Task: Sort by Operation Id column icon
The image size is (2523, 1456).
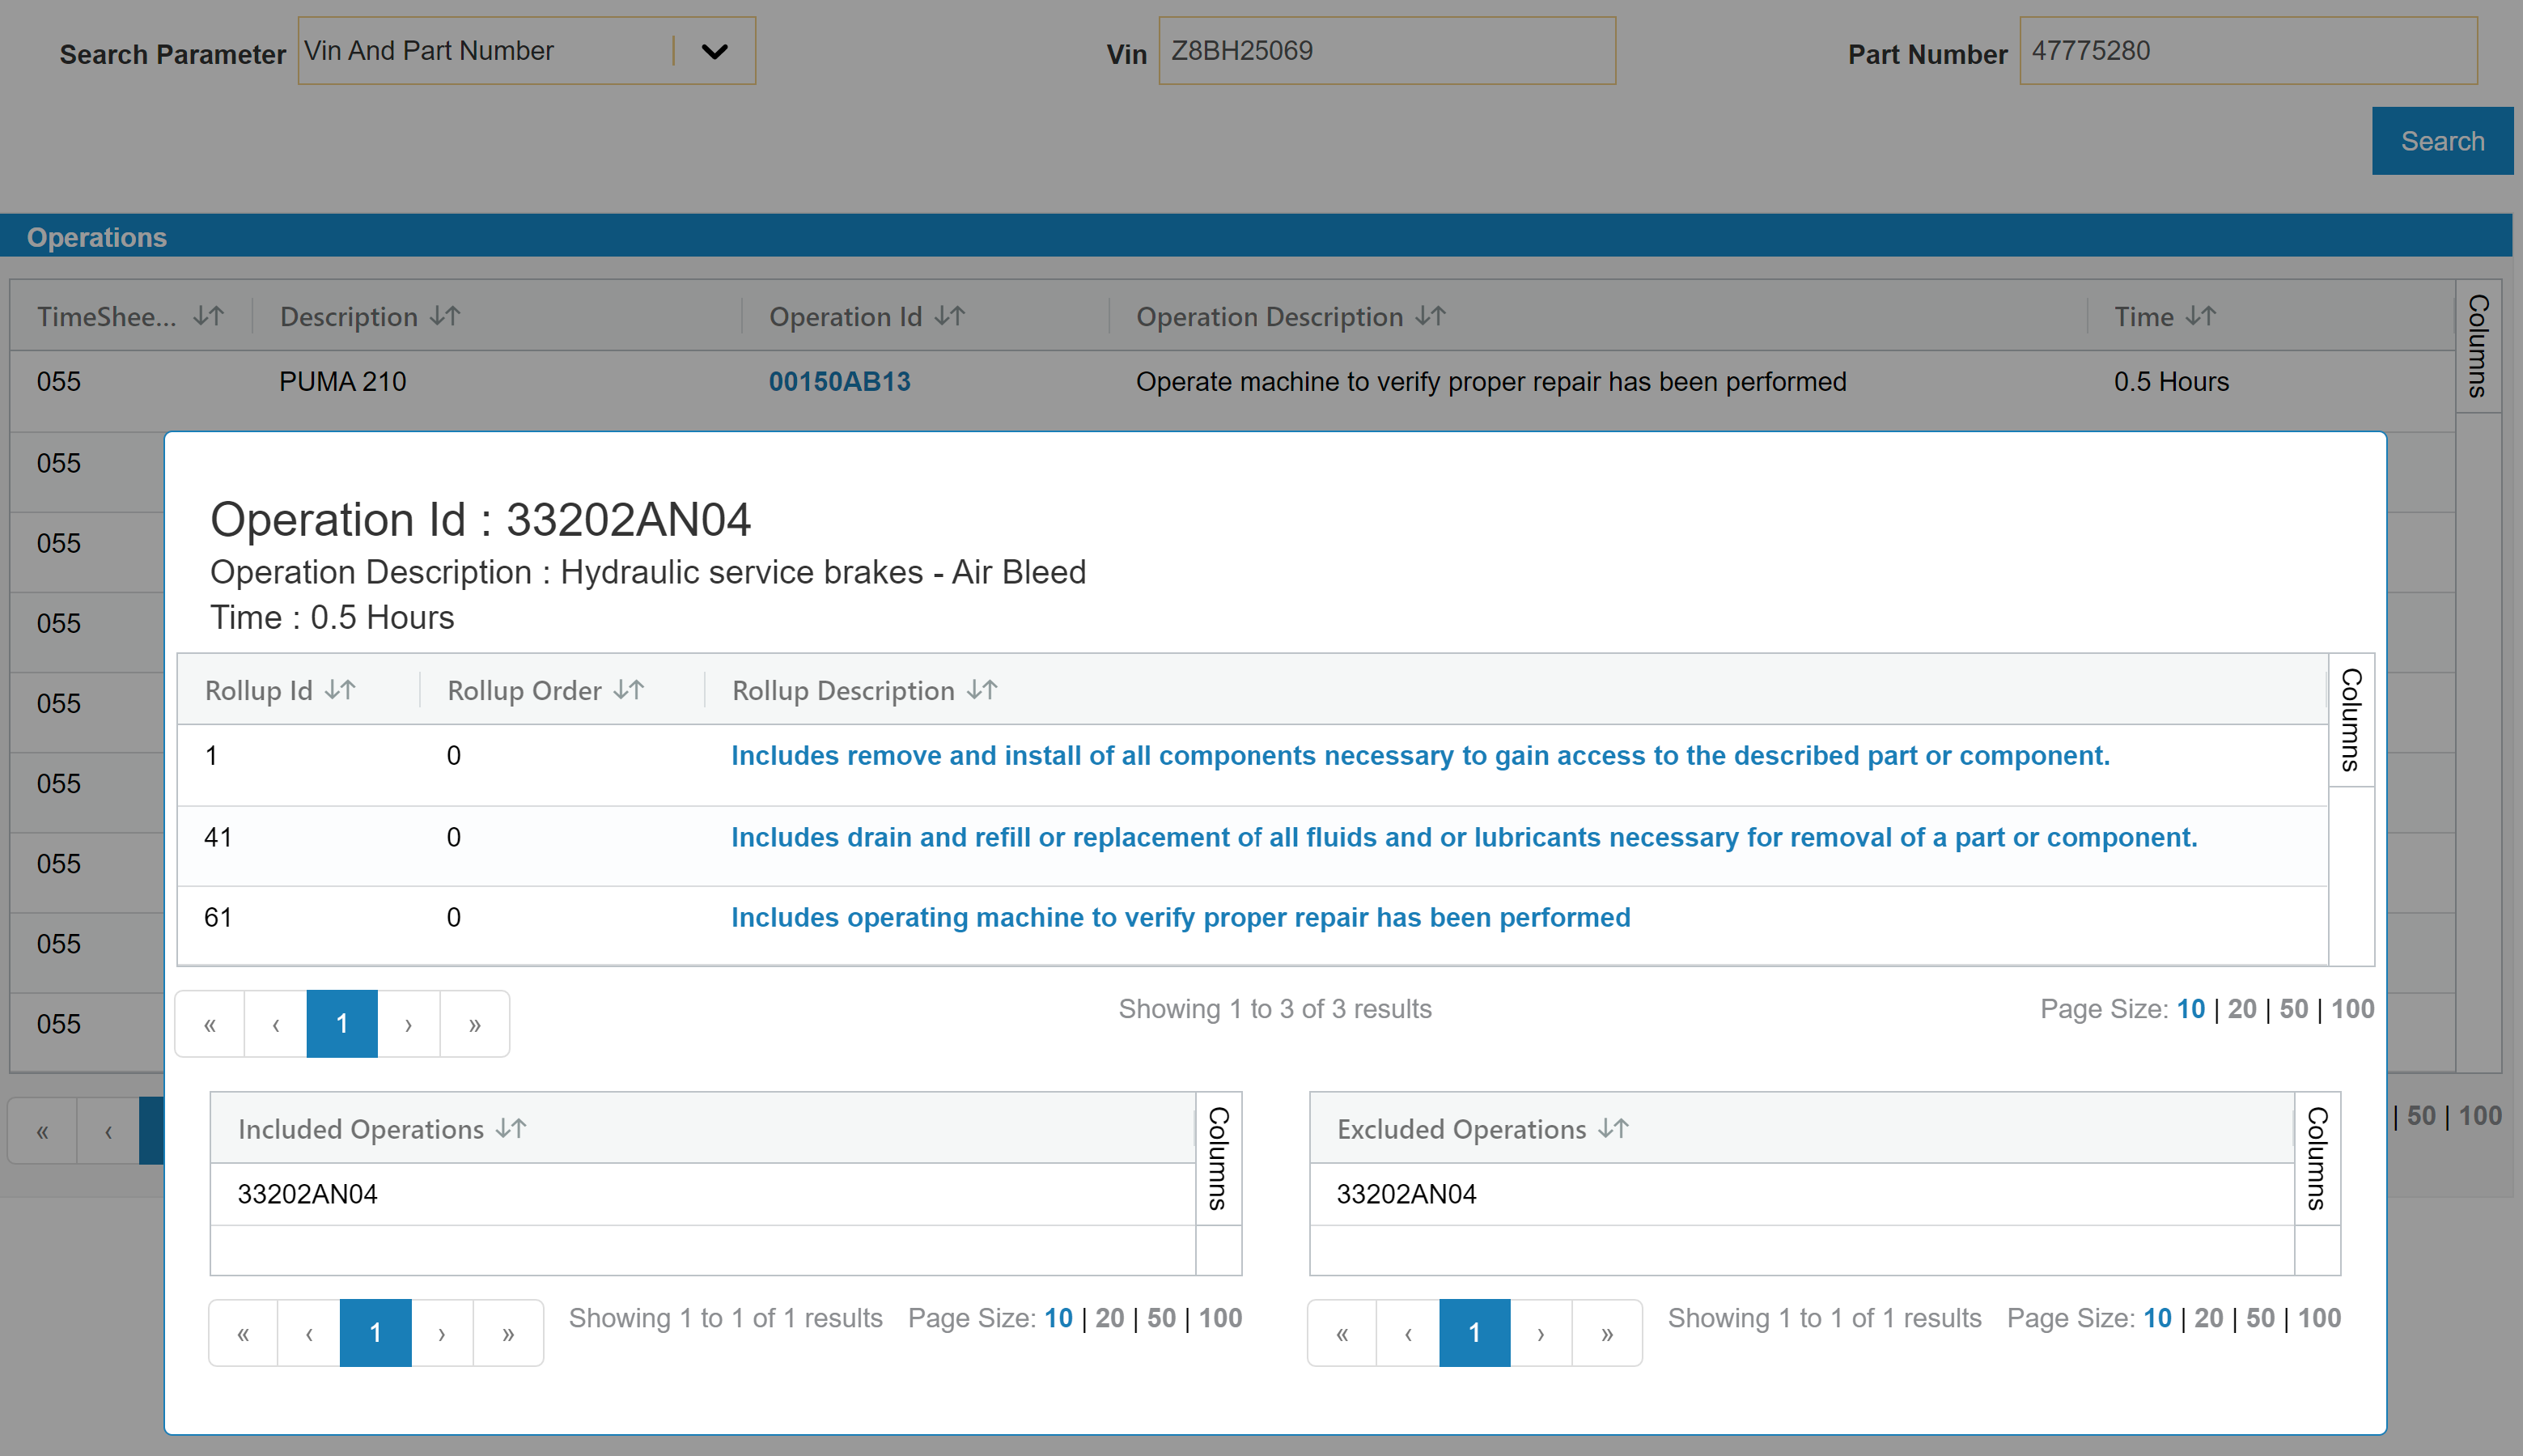Action: click(950, 317)
